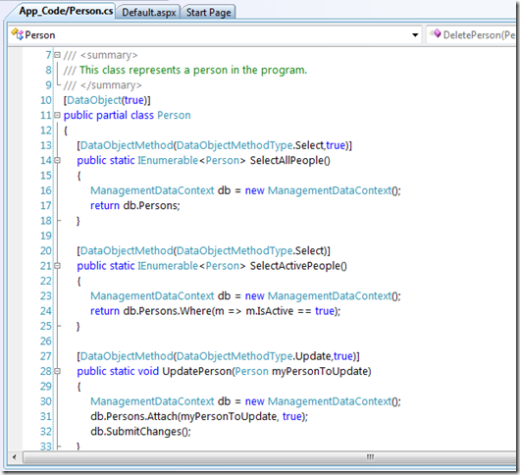Collapse the SelectAllPeople method outline
The height and width of the screenshot is (475, 520).
(57, 160)
